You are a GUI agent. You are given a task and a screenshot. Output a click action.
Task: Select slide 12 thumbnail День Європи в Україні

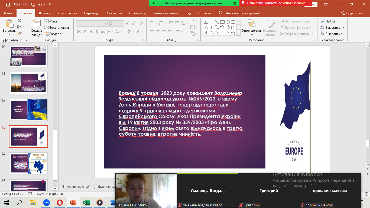coord(28,110)
